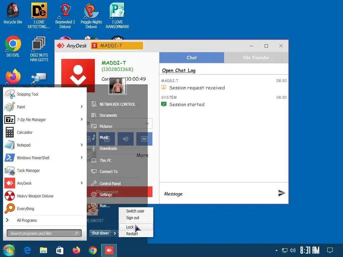Image resolution: width=343 pixels, height=257 pixels.
Task: Open DEEZ NUTS HAH GOTTI shortcut
Action: tap(39, 49)
